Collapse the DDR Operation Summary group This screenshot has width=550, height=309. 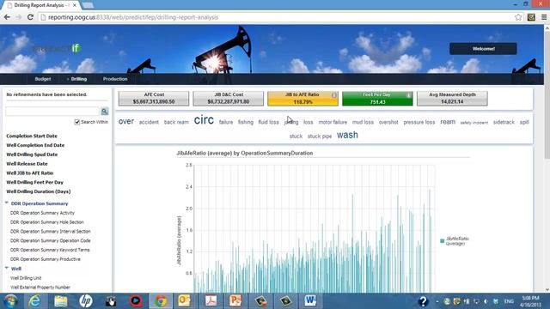click(7, 203)
